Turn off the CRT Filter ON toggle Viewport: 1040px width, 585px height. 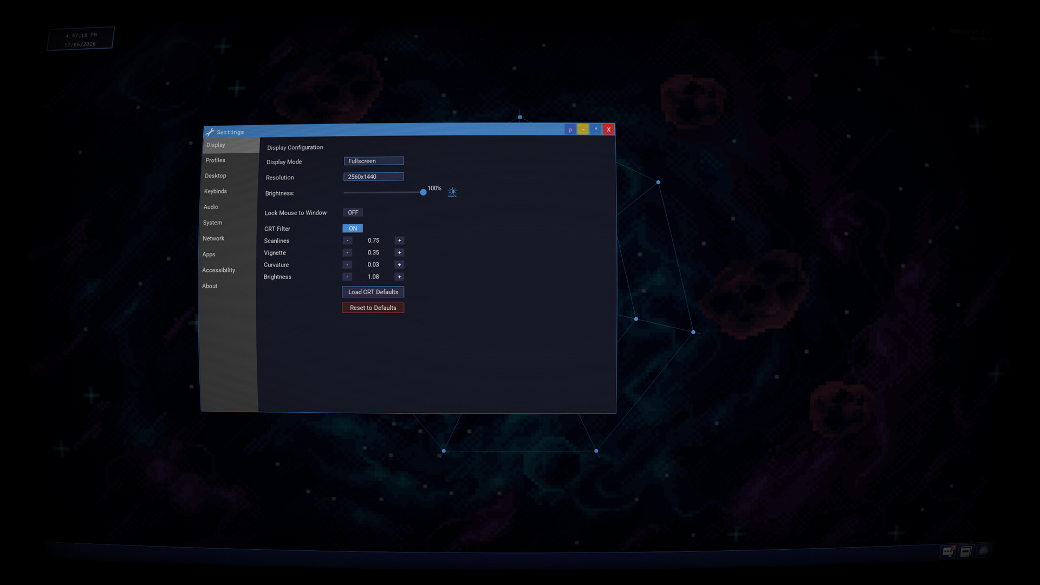pyautogui.click(x=353, y=228)
